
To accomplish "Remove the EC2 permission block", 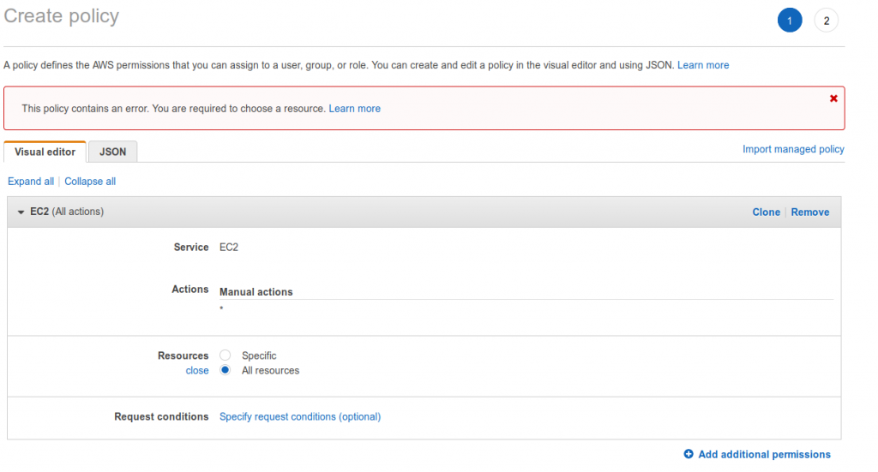I will point(809,212).
